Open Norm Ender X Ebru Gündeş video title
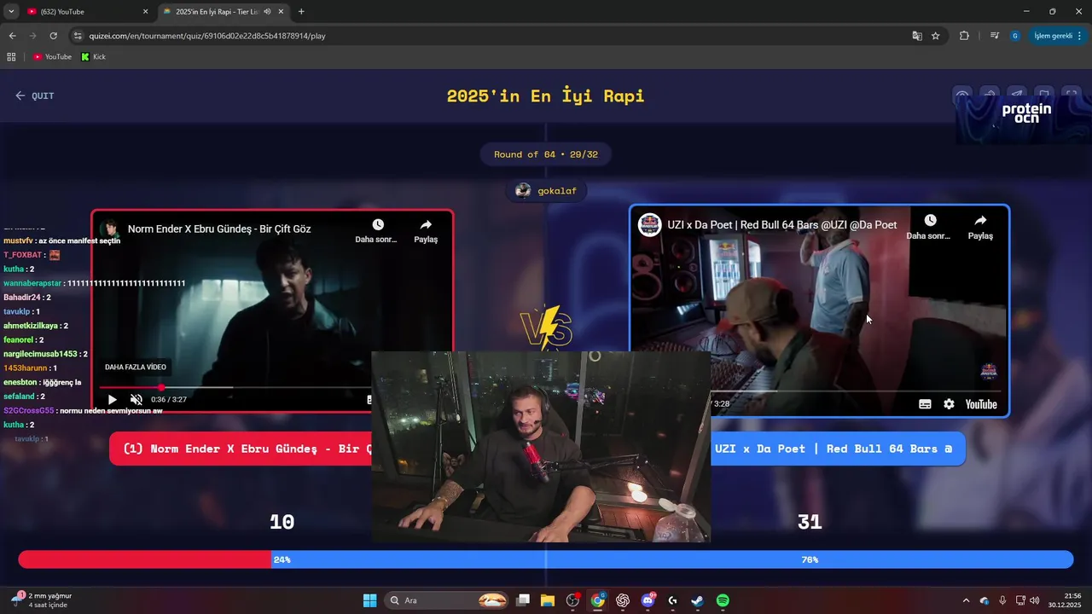The image size is (1092, 614). point(219,229)
